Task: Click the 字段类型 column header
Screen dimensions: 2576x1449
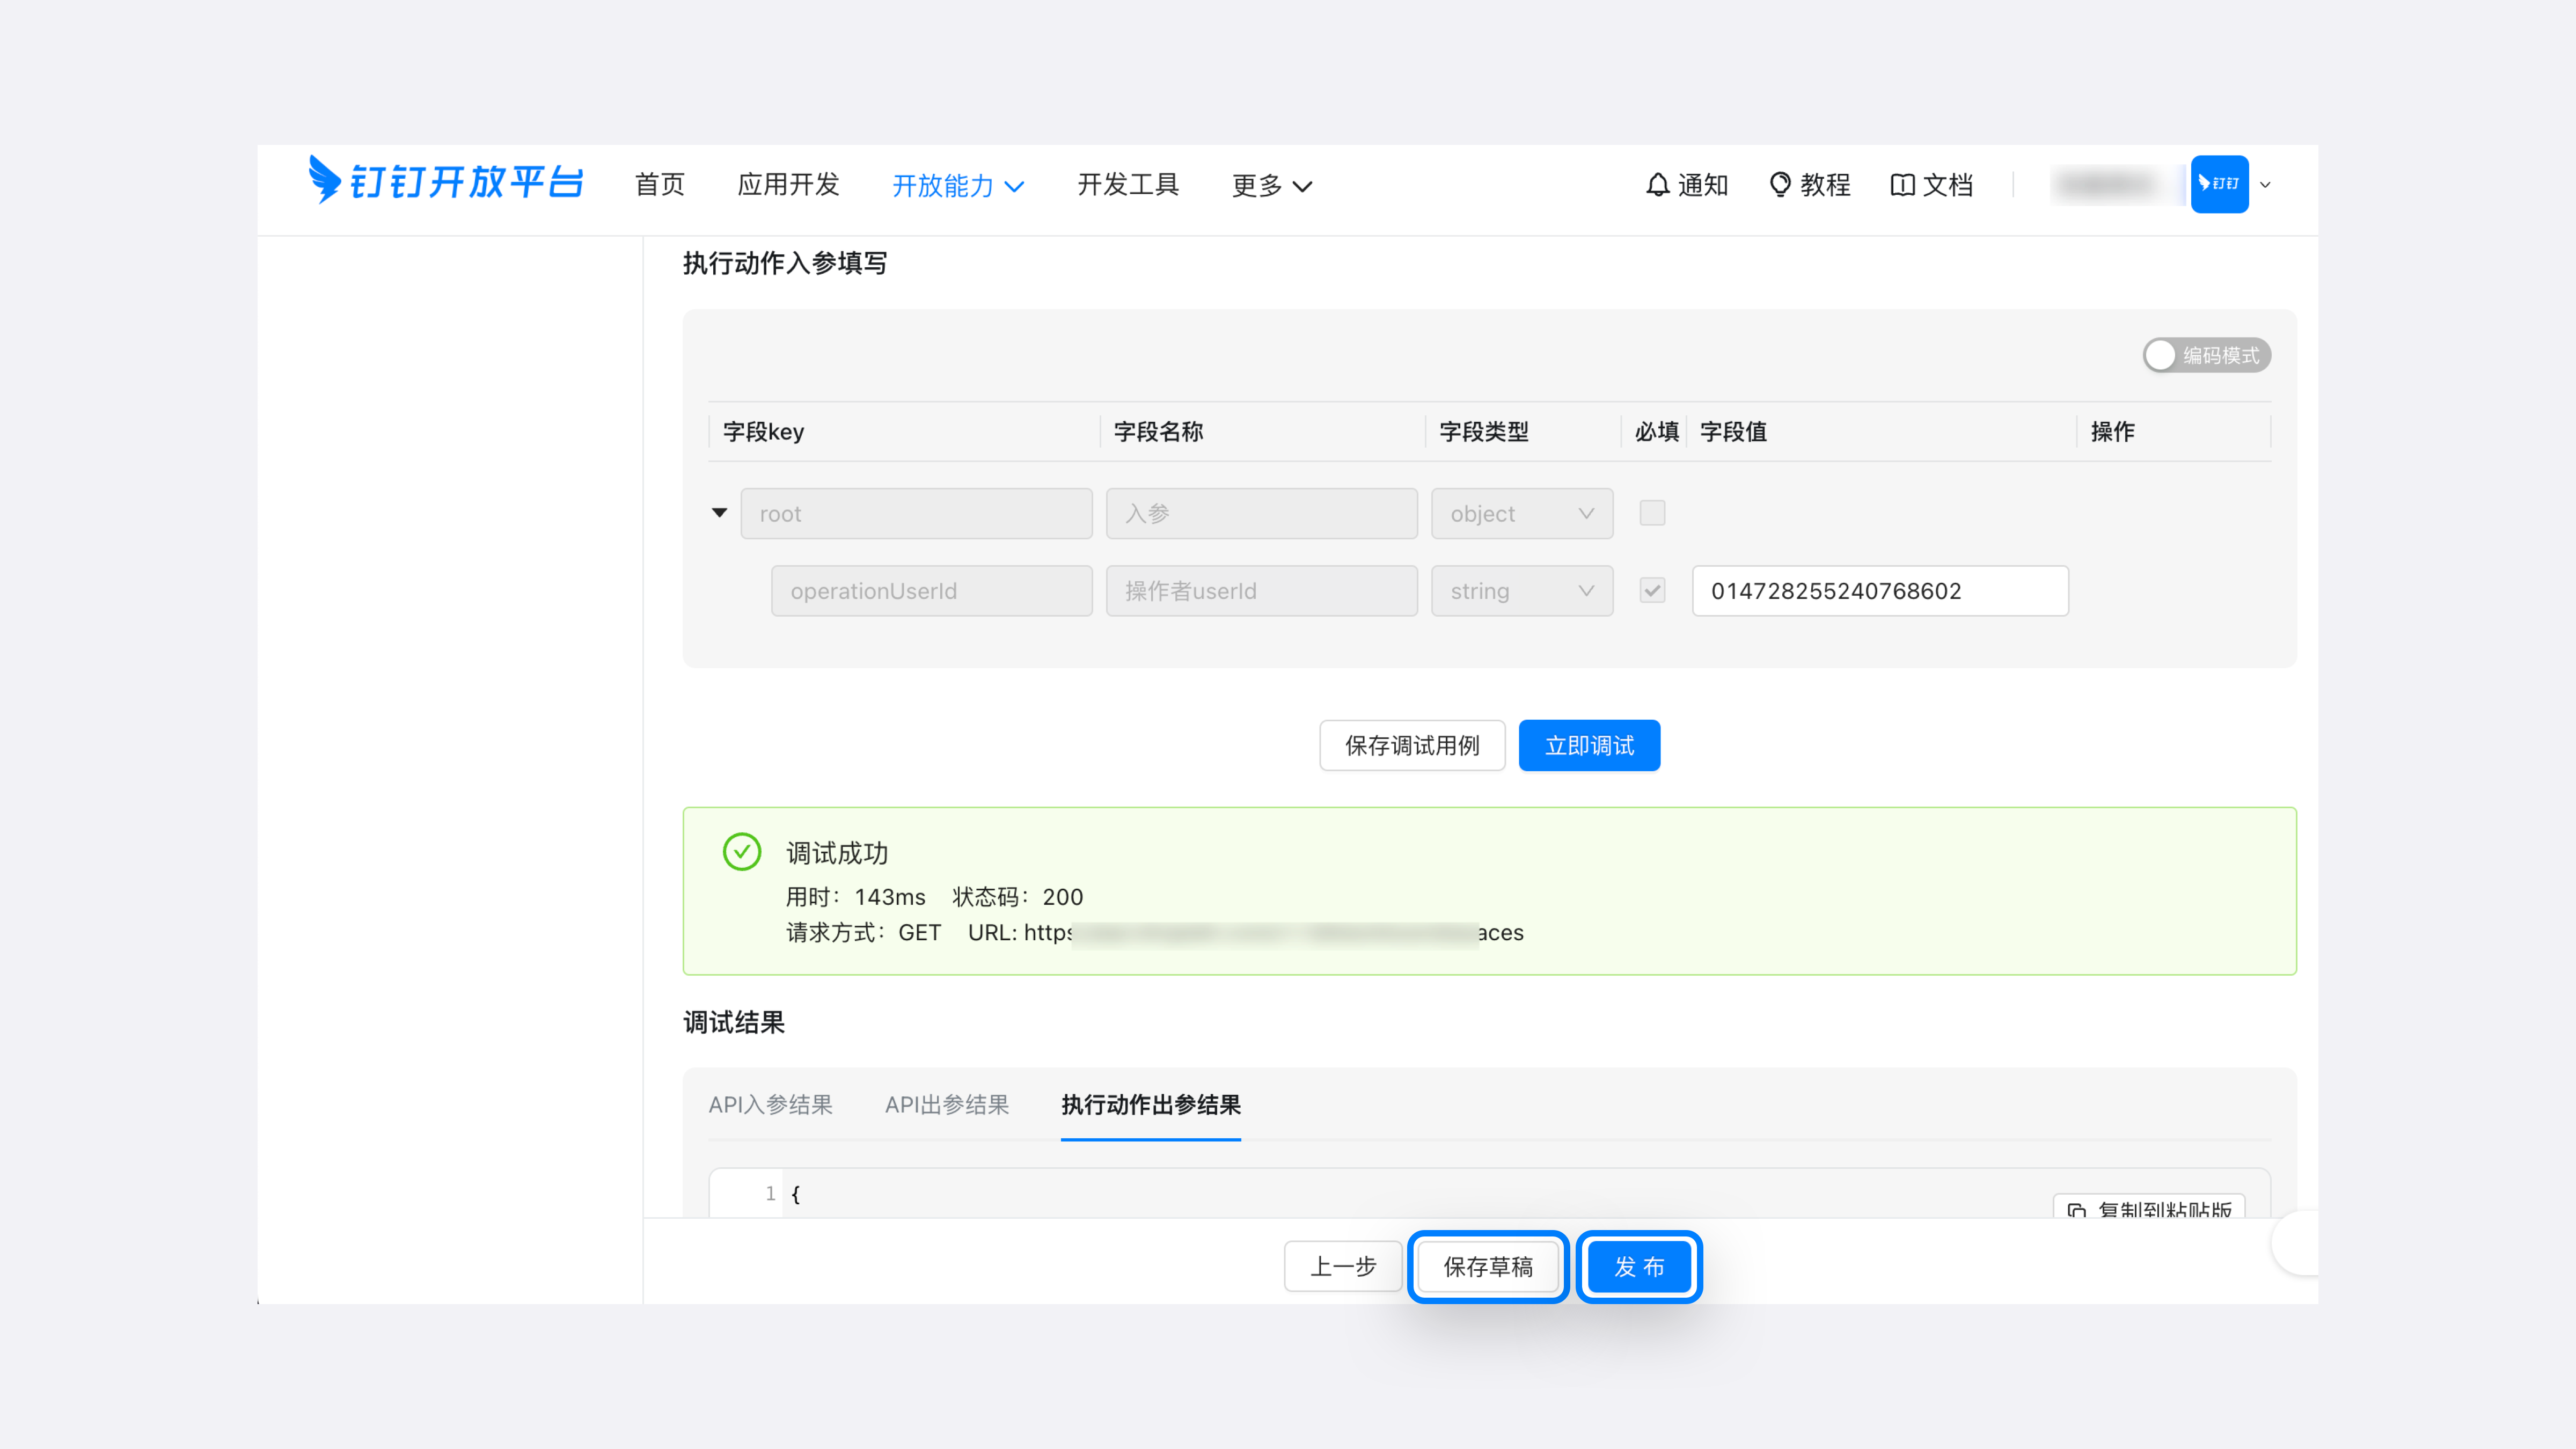Action: pos(1484,431)
